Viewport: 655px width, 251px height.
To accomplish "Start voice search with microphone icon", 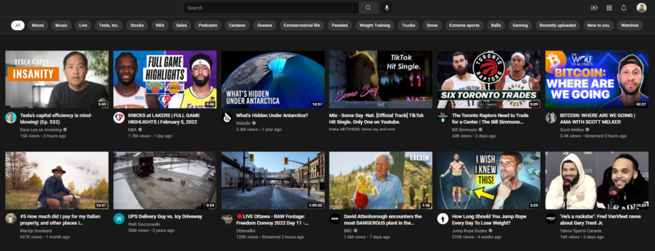I will coord(387,8).
